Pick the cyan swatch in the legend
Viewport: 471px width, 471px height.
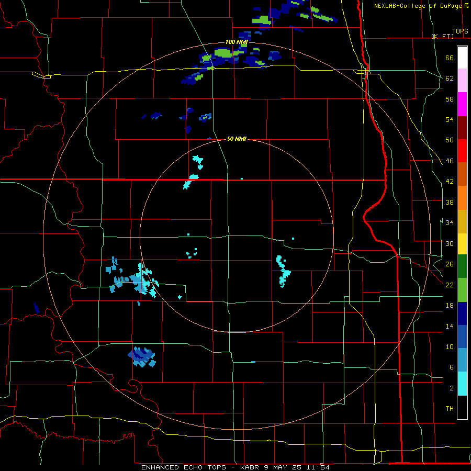coord(462,384)
